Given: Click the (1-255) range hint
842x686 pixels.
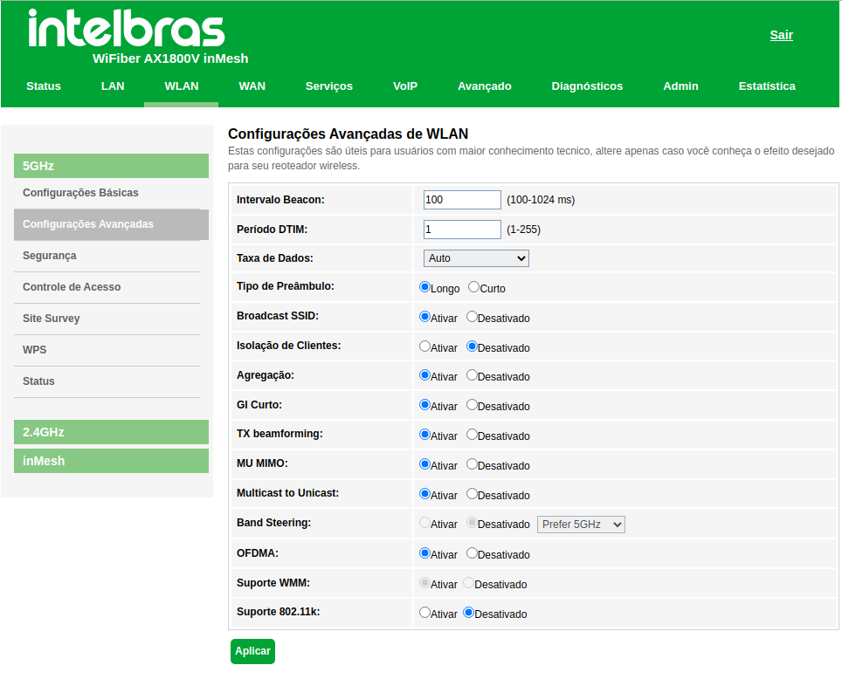Looking at the screenshot, I should pyautogui.click(x=523, y=230).
